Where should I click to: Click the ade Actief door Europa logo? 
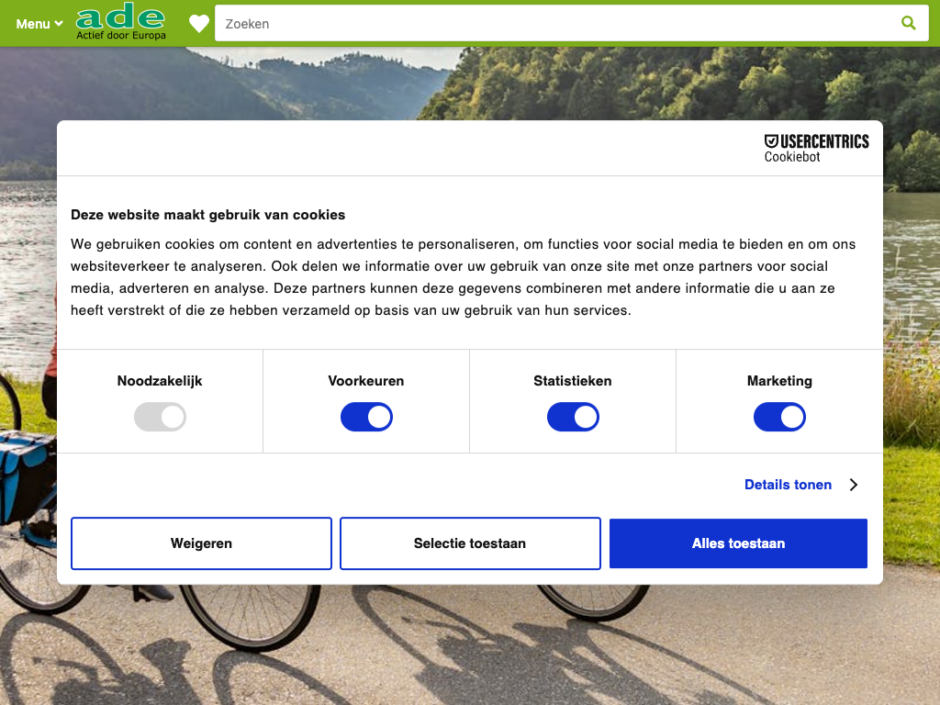tap(121, 23)
